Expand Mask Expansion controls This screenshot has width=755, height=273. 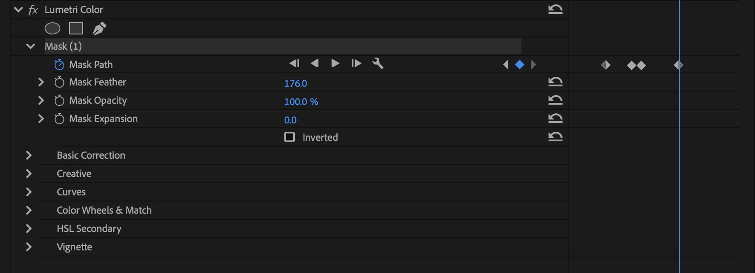pyautogui.click(x=41, y=119)
